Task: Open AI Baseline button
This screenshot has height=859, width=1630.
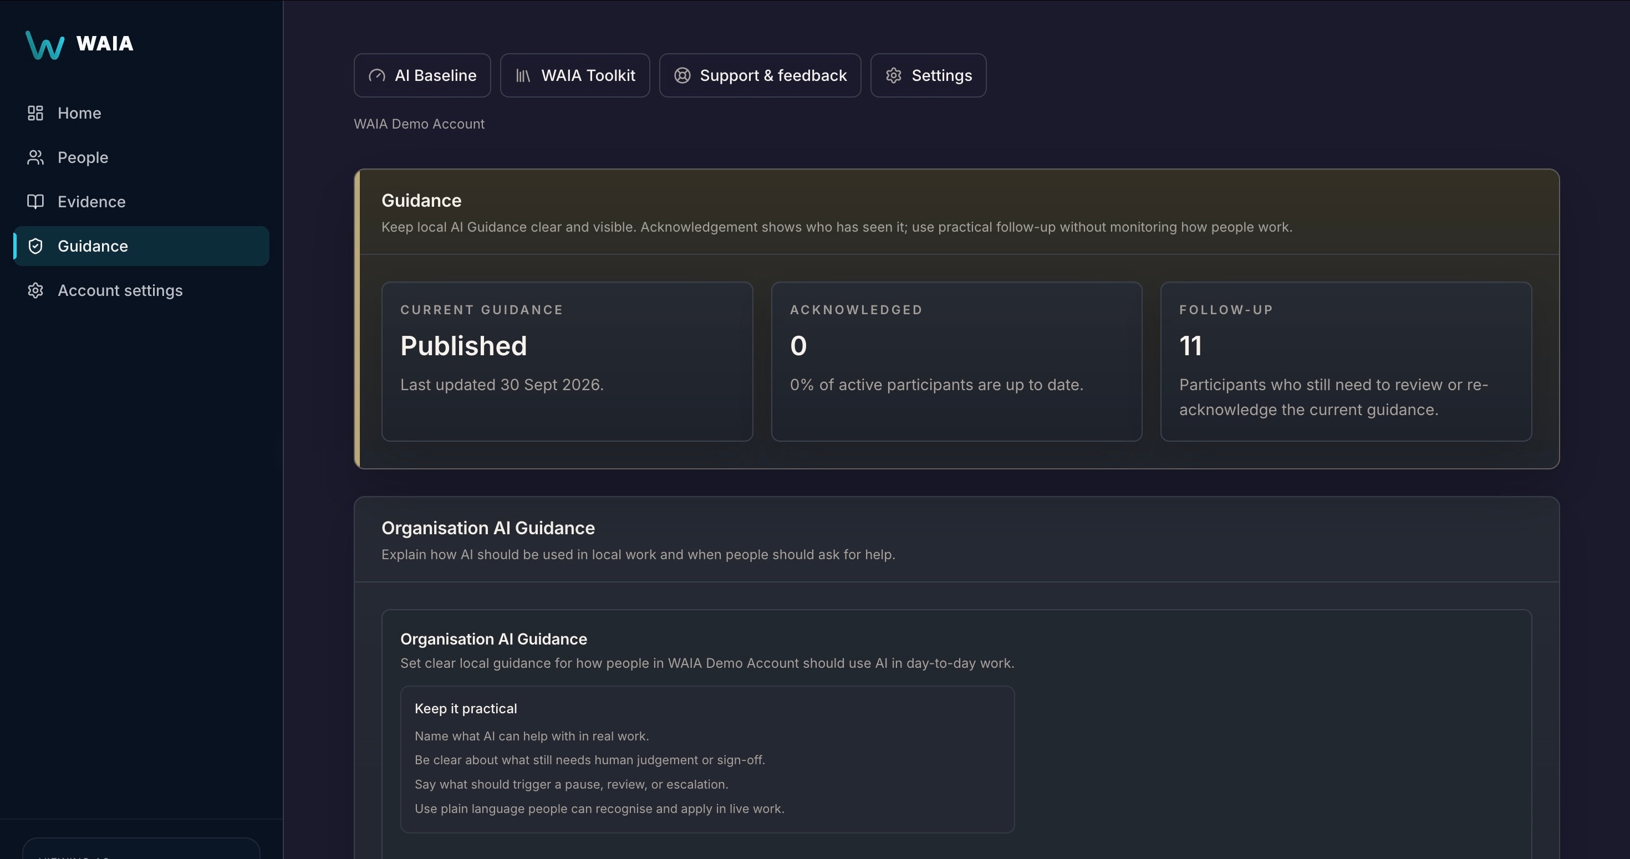Action: point(422,75)
